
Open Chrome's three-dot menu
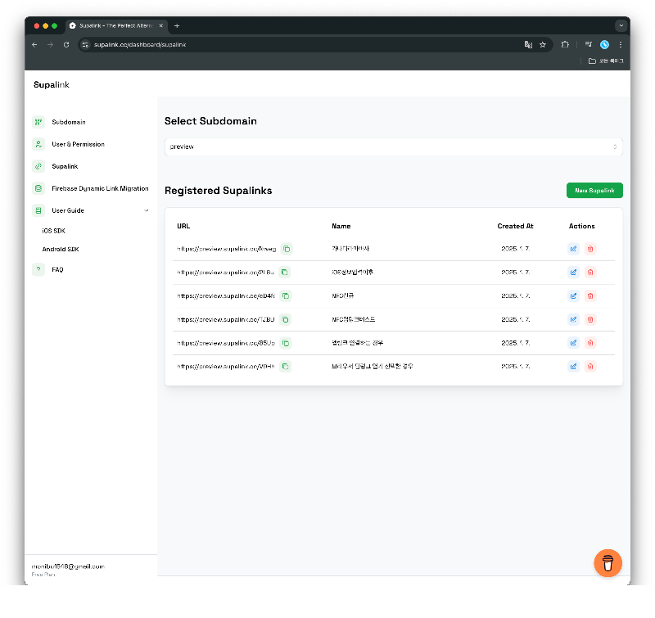point(621,45)
